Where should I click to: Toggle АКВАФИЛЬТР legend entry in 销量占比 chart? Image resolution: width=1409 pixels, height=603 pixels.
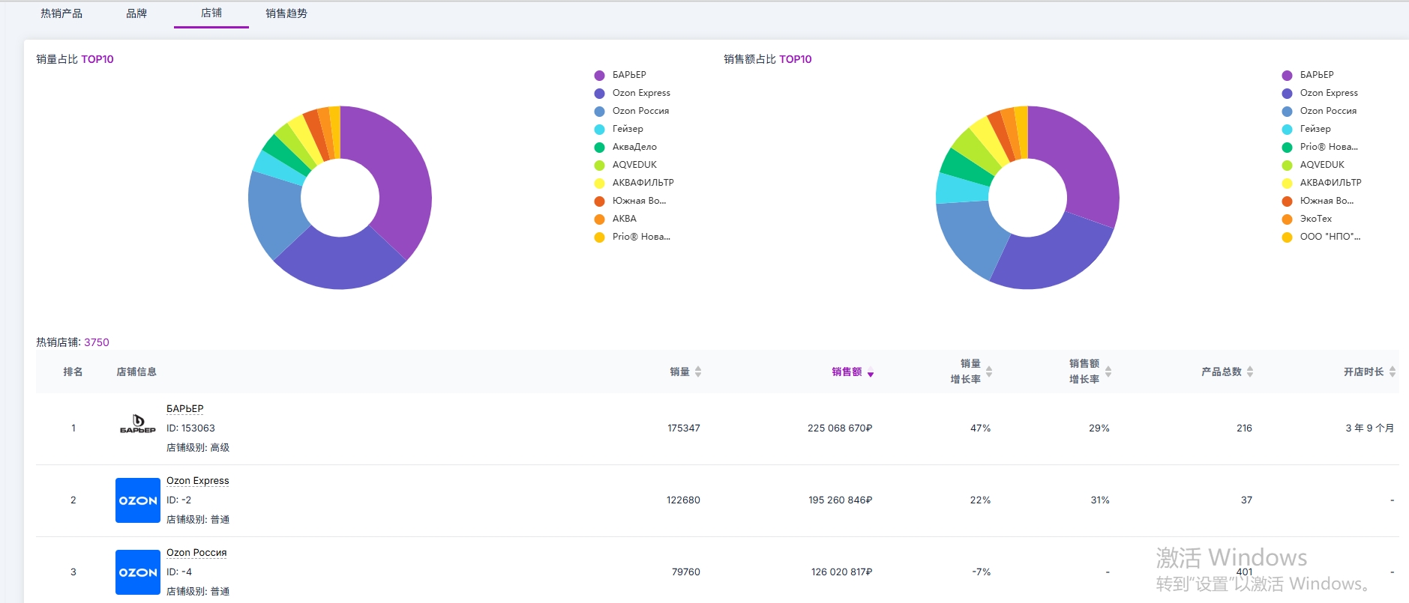[x=634, y=183]
